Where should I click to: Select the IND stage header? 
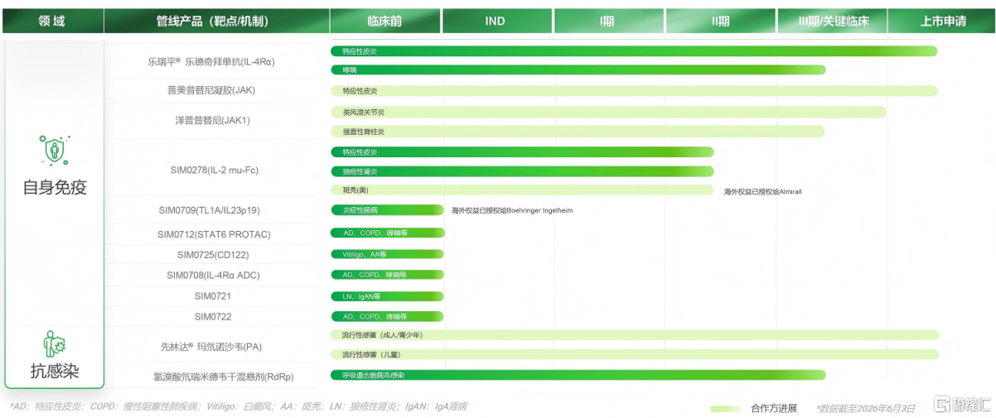[x=497, y=22]
